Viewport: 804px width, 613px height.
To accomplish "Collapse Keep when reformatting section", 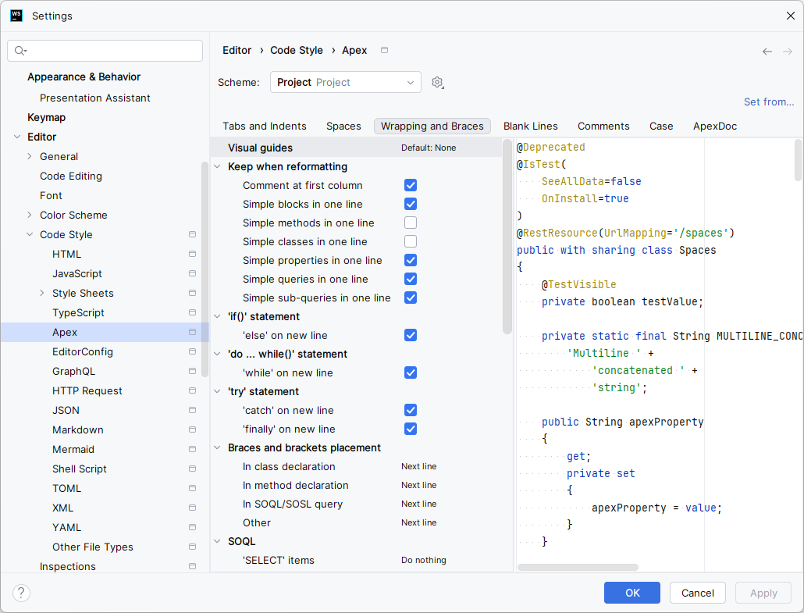I will tap(218, 166).
